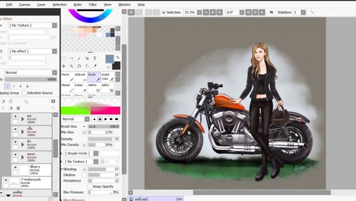This screenshot has width=356, height=201.
Task: Open the Selection menu
Action: (x=60, y=4)
